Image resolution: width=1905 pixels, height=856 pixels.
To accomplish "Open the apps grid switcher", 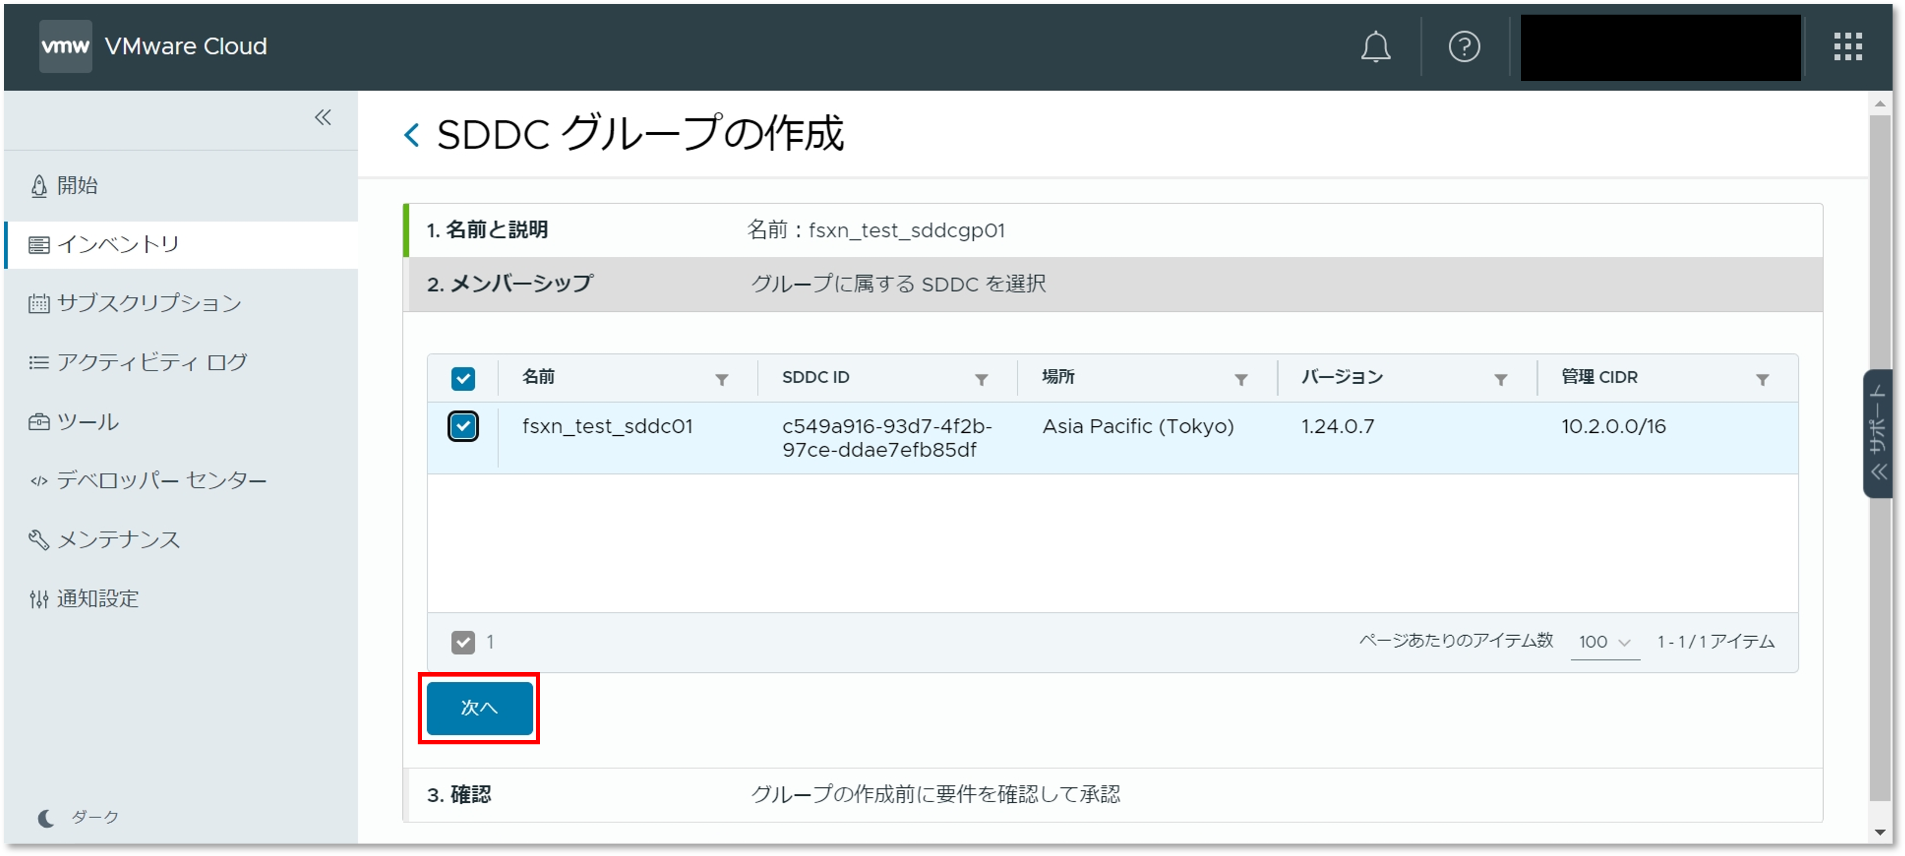I will (x=1847, y=47).
